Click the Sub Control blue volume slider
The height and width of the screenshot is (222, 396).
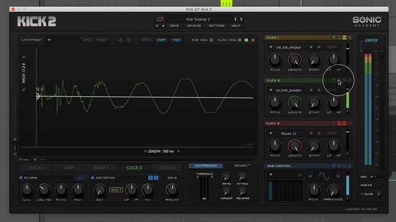[x=348, y=186]
